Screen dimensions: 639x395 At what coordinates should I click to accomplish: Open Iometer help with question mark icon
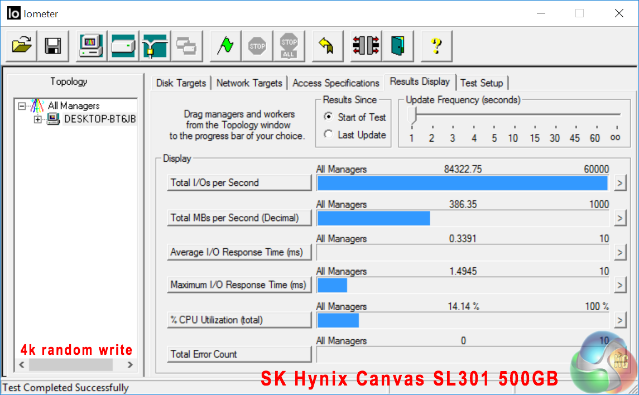pyautogui.click(x=436, y=46)
